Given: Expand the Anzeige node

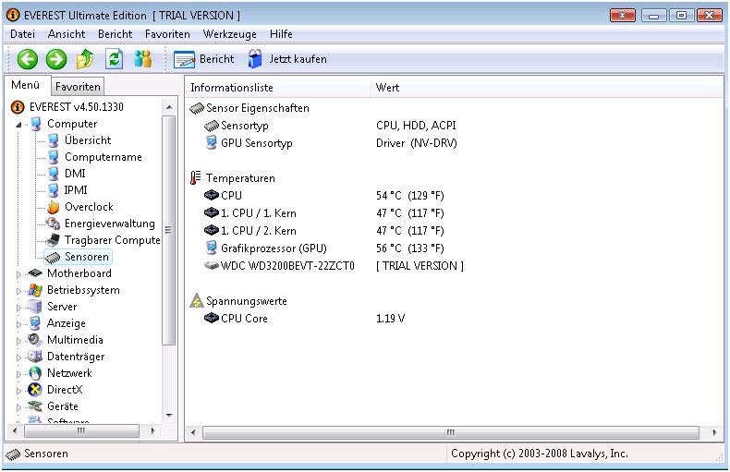Looking at the screenshot, I should click(18, 324).
